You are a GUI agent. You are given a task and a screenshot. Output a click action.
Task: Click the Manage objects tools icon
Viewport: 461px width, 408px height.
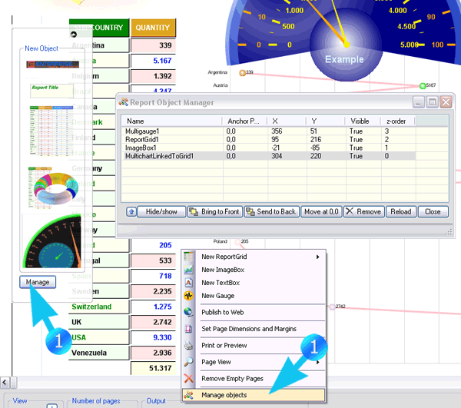188,395
